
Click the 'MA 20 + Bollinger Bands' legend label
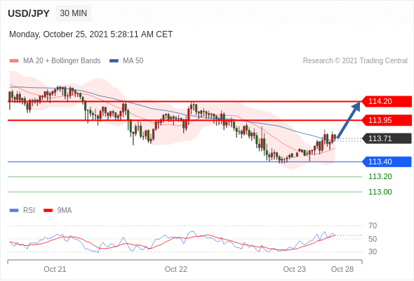(x=62, y=61)
